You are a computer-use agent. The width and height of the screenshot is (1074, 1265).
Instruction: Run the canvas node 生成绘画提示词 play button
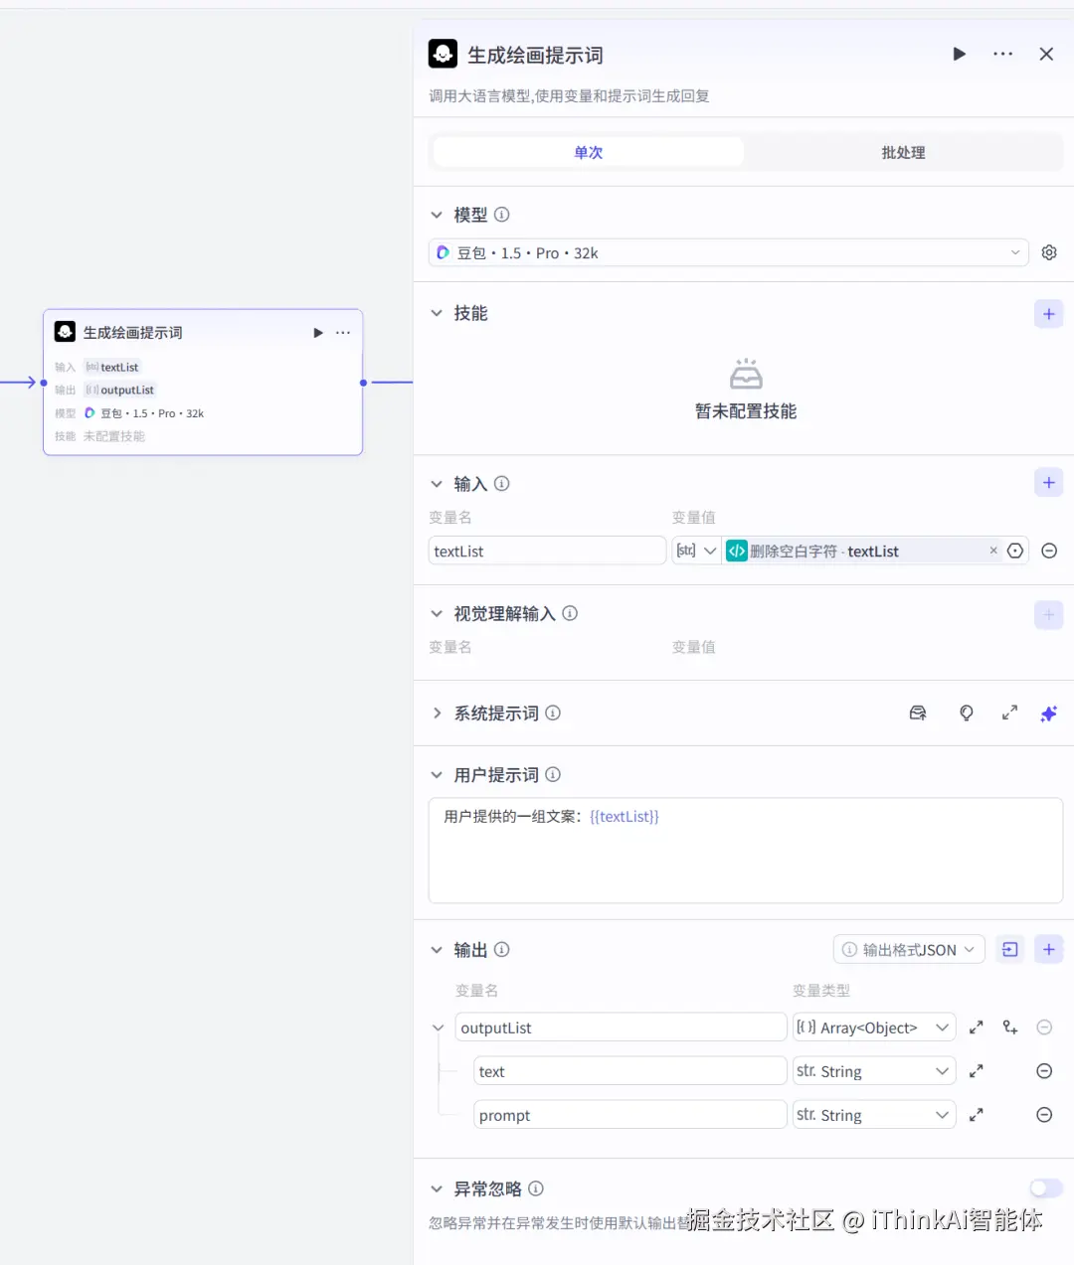(x=318, y=333)
